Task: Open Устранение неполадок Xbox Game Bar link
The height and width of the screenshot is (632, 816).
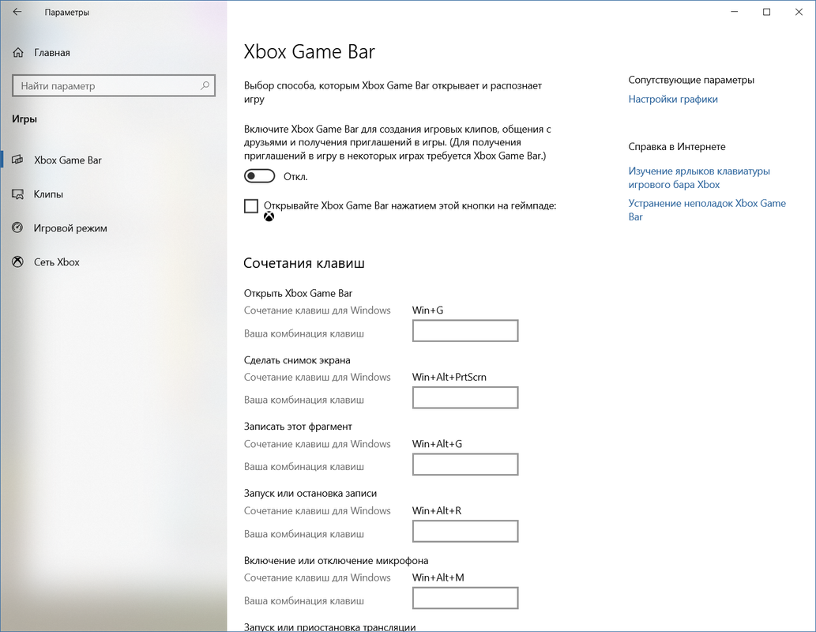Action: point(707,210)
